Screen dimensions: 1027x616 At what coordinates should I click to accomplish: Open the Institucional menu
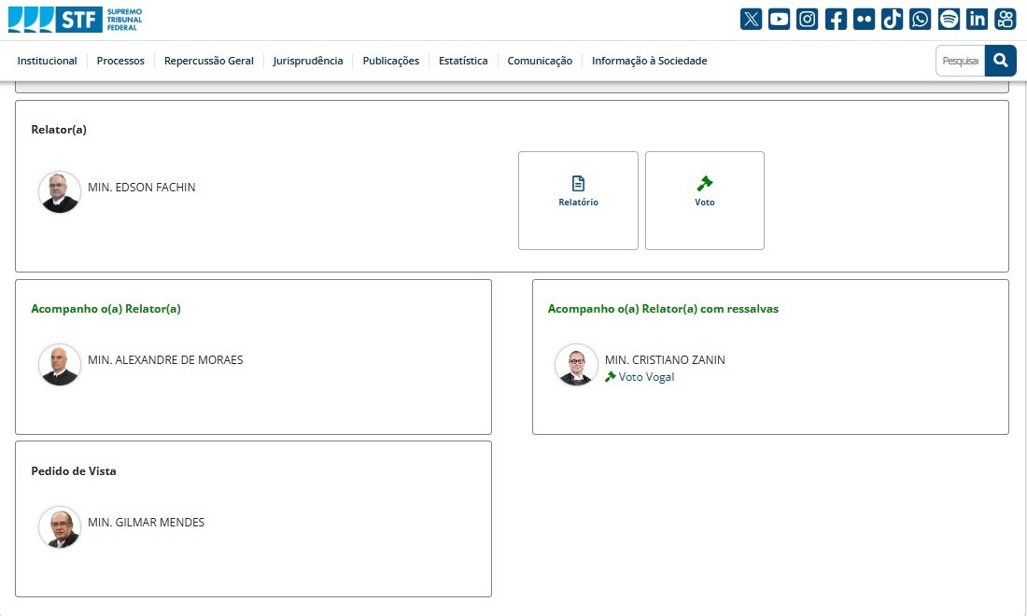click(x=48, y=61)
